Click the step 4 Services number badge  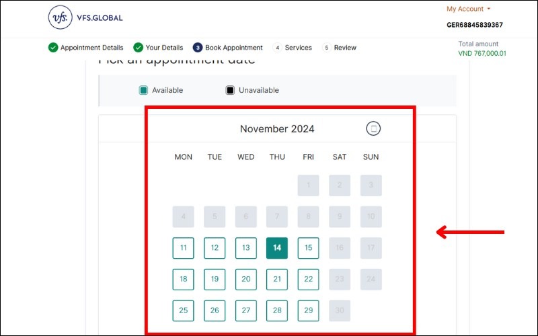[x=277, y=48]
